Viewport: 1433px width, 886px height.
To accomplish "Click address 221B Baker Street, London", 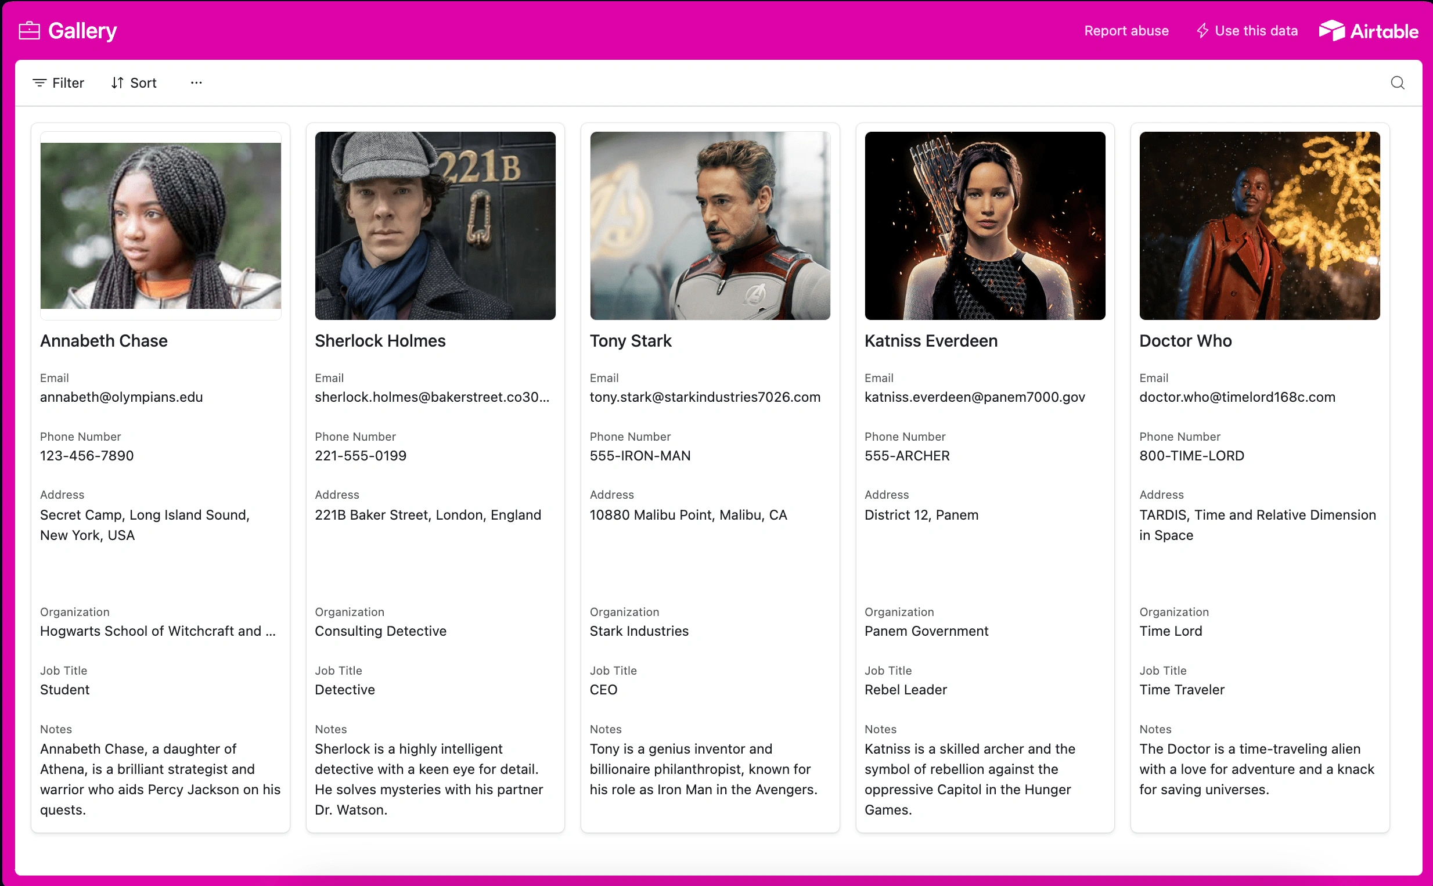I will pyautogui.click(x=428, y=514).
